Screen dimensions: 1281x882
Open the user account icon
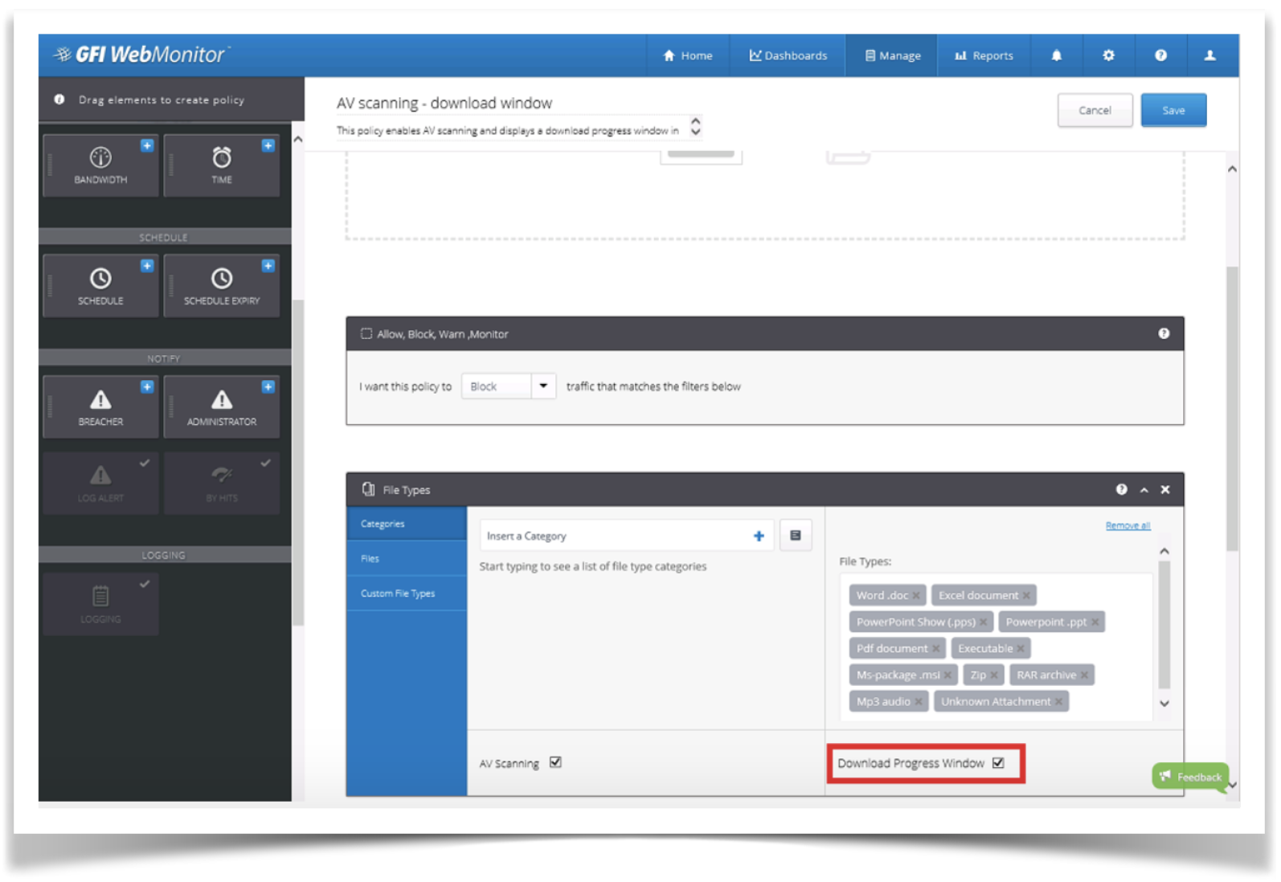coord(1209,55)
